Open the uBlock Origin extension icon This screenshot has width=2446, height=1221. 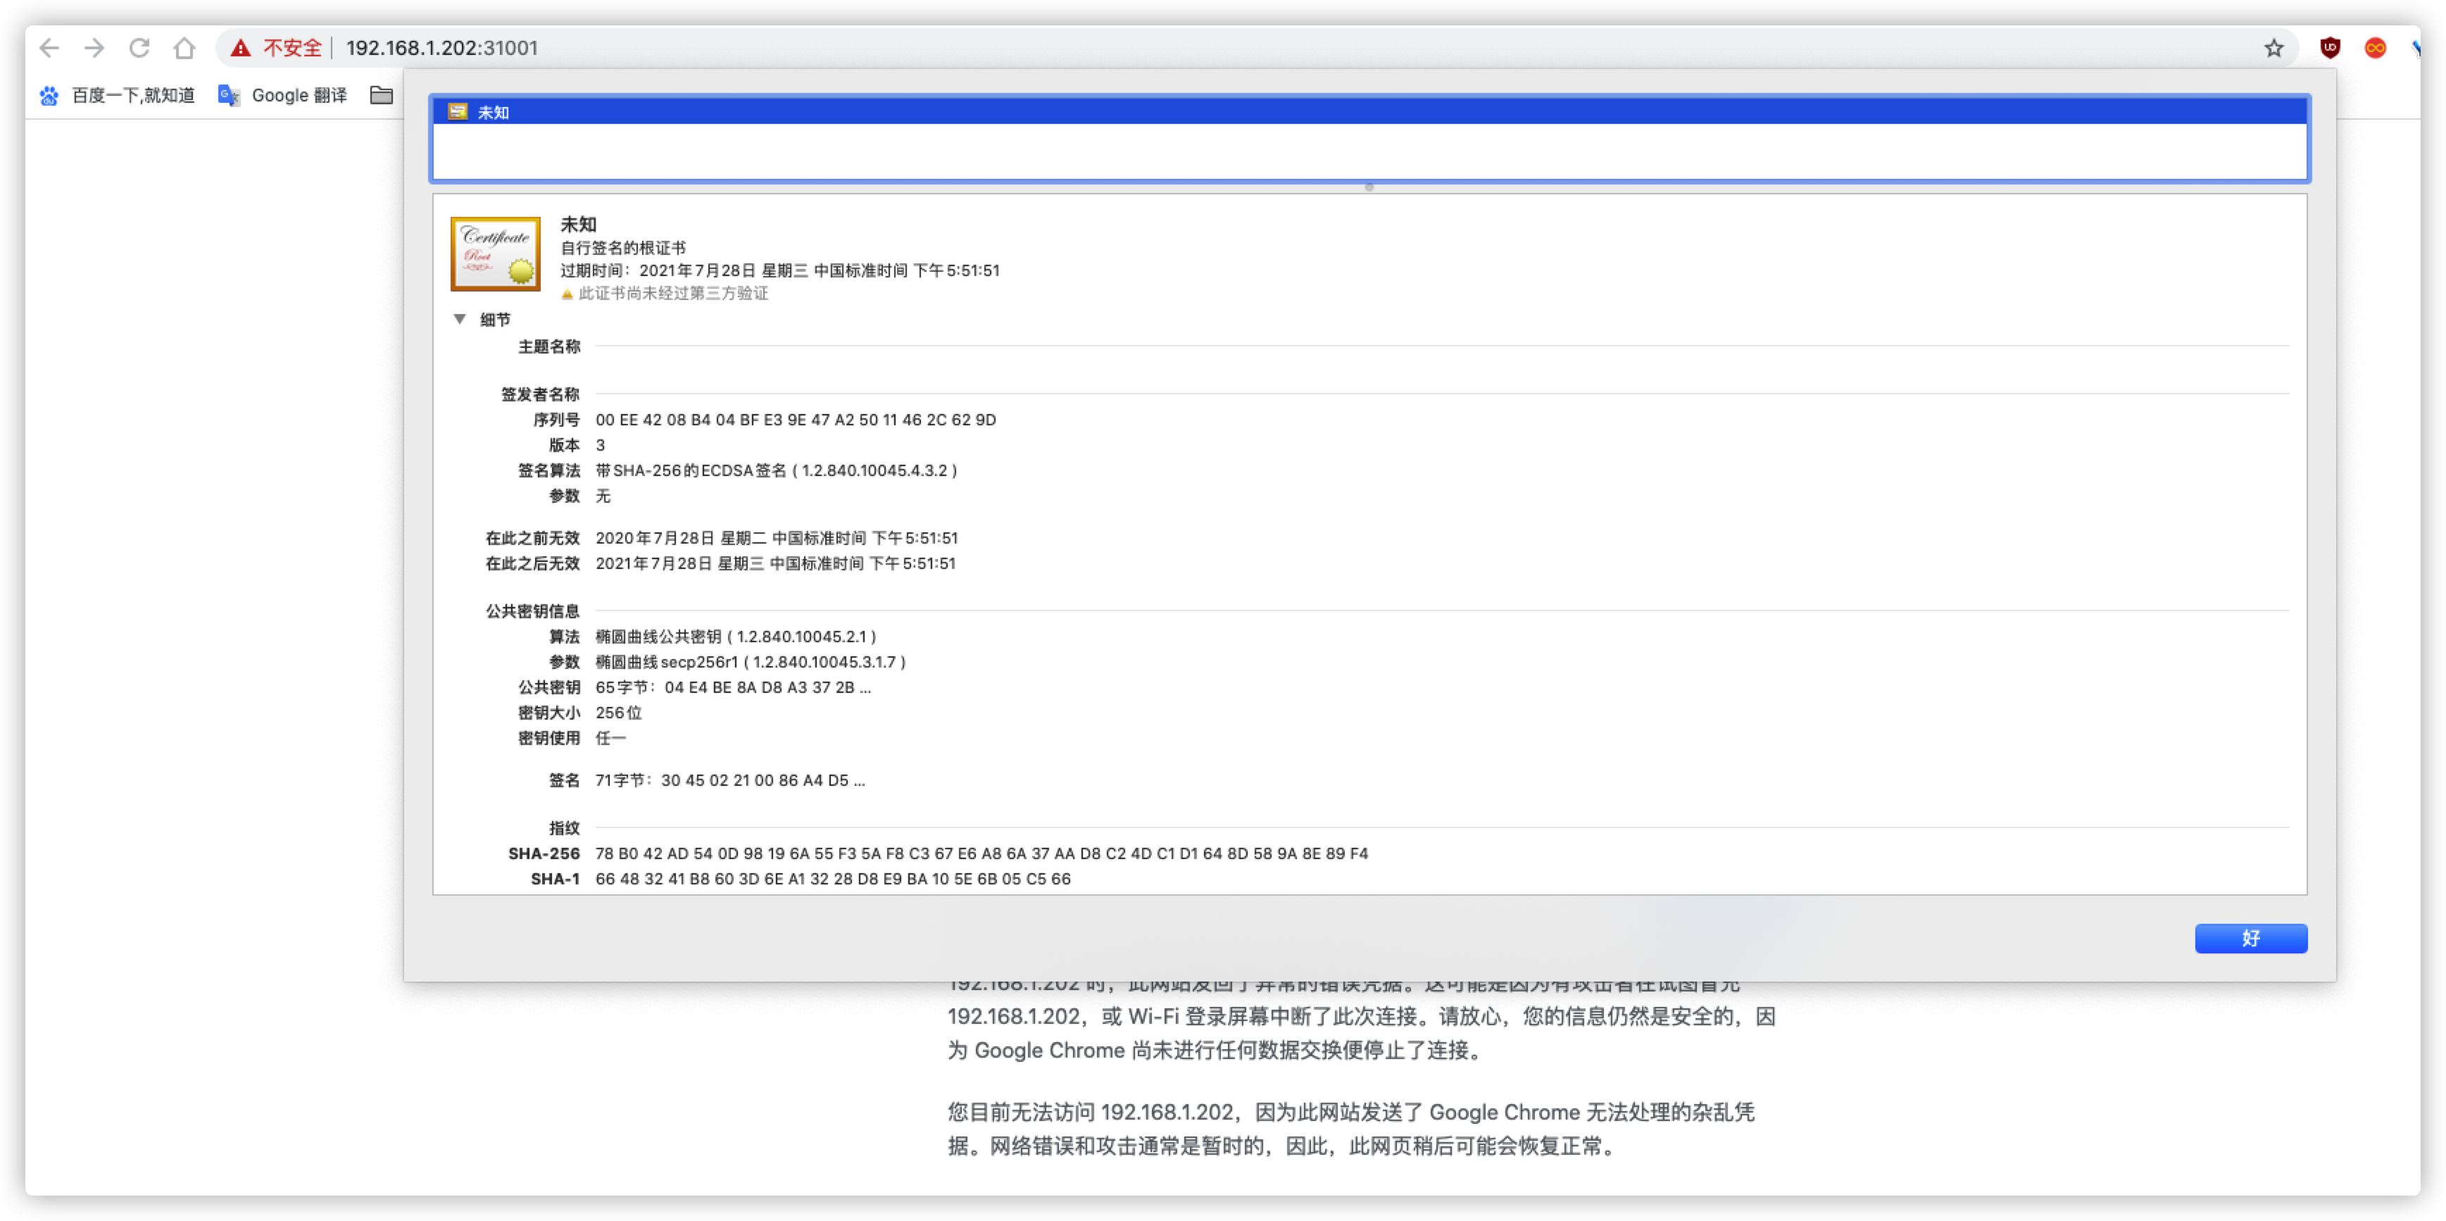coord(2329,47)
